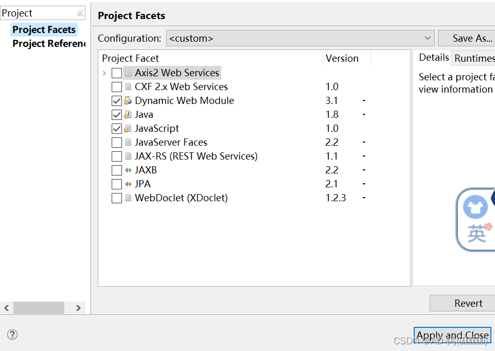495x351 pixels.
Task: Select Project References in the sidebar
Action: click(49, 44)
